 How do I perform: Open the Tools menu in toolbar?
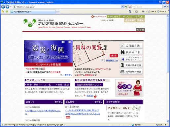tap(161, 12)
